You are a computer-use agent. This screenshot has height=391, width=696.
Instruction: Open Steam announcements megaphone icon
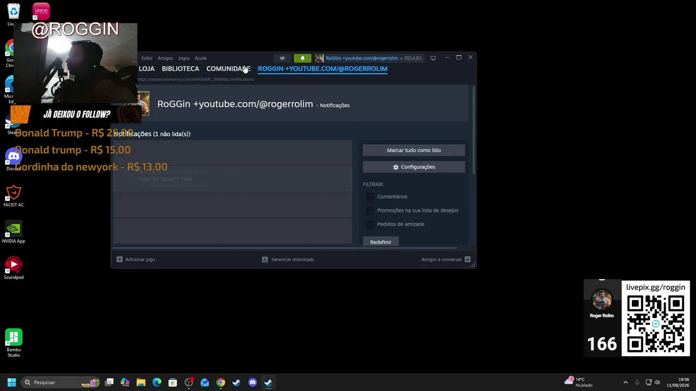coord(282,58)
